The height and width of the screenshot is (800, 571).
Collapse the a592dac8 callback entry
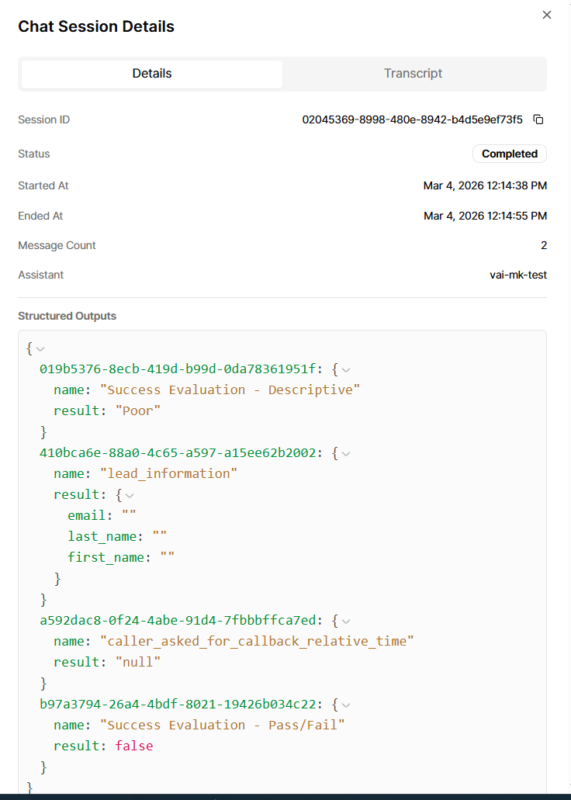tap(346, 621)
